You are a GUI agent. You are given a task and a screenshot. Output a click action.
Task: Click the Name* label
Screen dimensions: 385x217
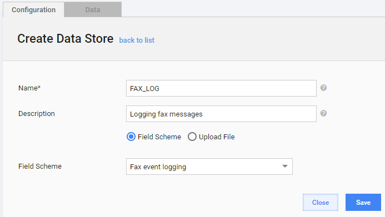point(29,88)
